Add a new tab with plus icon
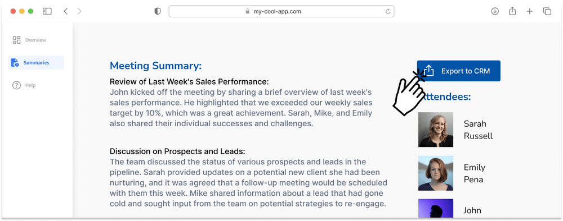Viewport: 563px width, 221px height. 530,11
